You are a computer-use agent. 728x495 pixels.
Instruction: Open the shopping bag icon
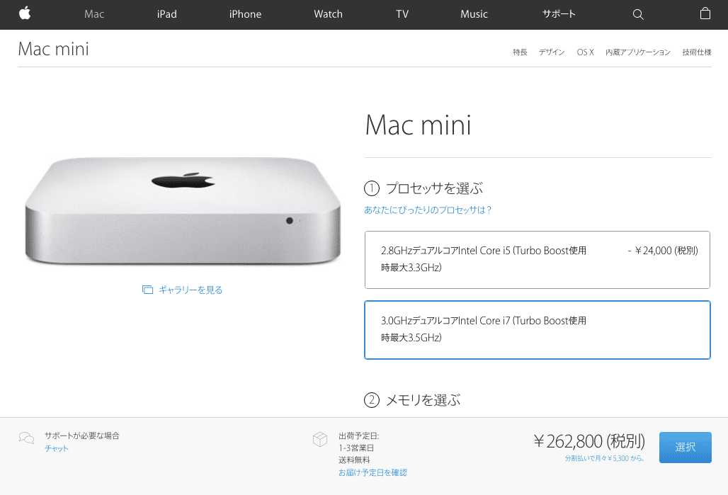pos(705,13)
